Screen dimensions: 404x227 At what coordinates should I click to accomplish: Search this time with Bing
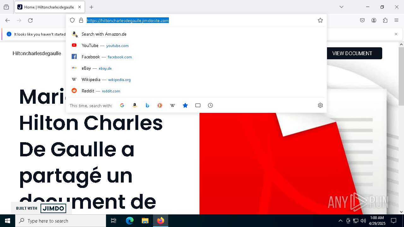pos(147,105)
